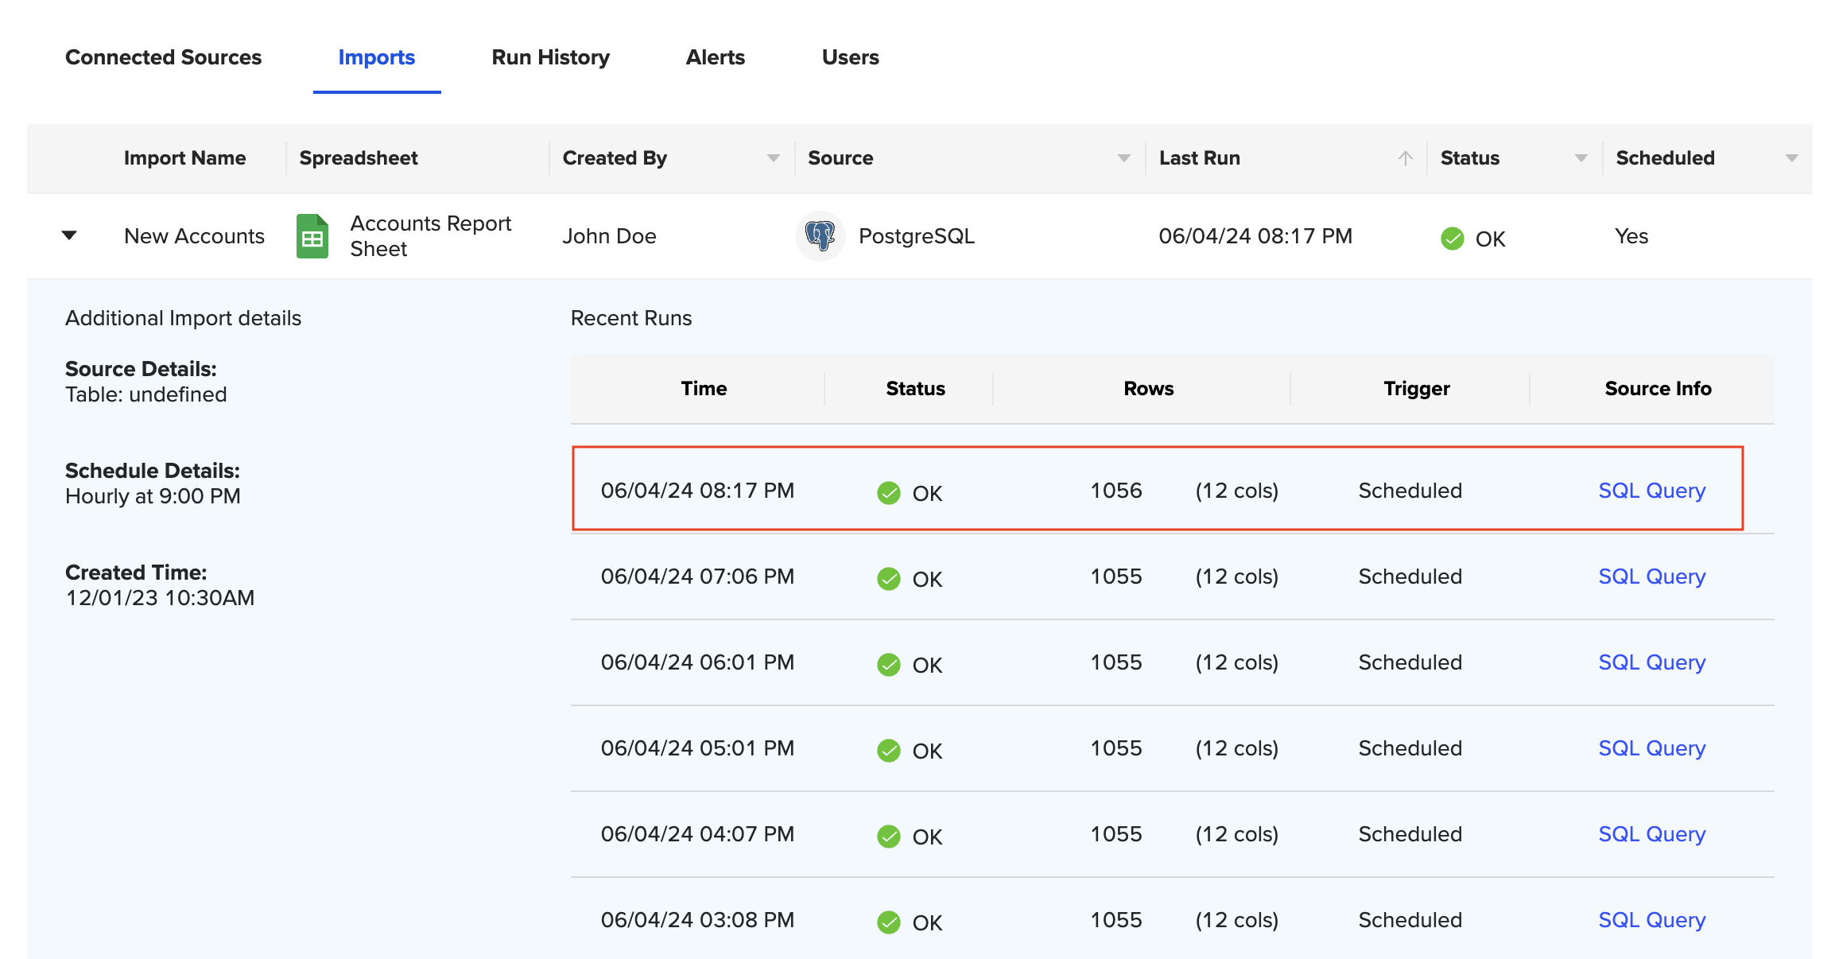Click the OK status icon for 06:01 PM run
Image resolution: width=1835 pixels, height=959 pixels.
point(888,665)
